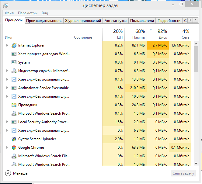Select the Проводник process row
Image resolution: width=202 pixels, height=184 pixels.
point(97,105)
